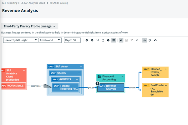Click the SACF badge on AGORRIS
Viewport: 188px width, 125px height.
coord(55,79)
